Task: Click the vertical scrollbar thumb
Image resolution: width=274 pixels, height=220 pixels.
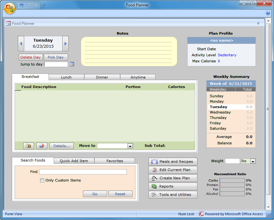Action: [268, 109]
